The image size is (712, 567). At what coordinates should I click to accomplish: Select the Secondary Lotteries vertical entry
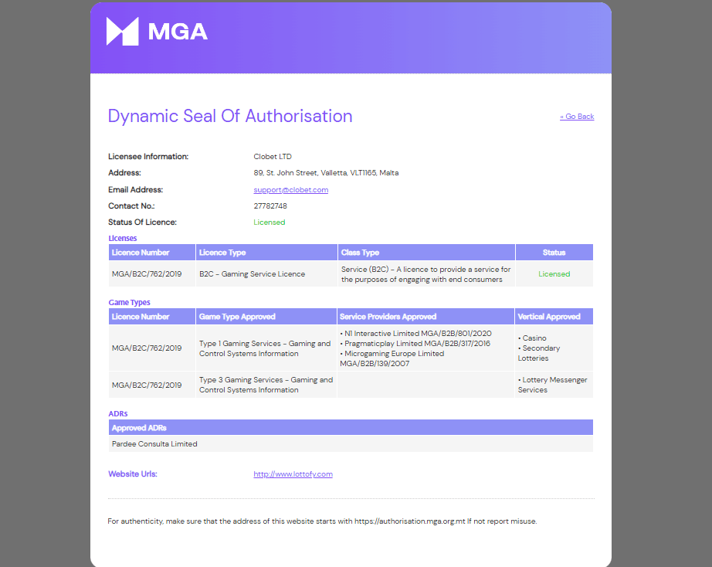coord(539,353)
